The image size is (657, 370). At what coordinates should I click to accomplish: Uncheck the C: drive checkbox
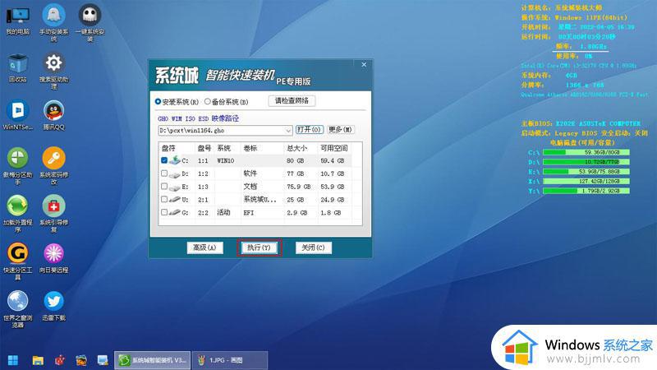[x=164, y=160]
